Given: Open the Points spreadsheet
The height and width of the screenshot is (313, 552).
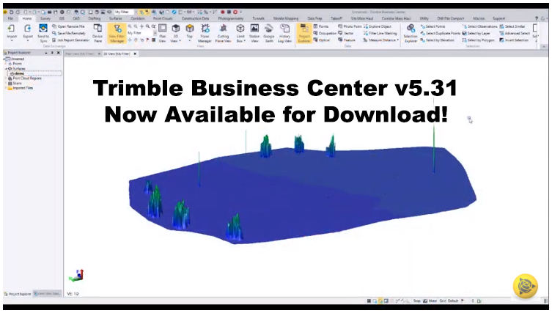Looking at the screenshot, I should point(320,26).
